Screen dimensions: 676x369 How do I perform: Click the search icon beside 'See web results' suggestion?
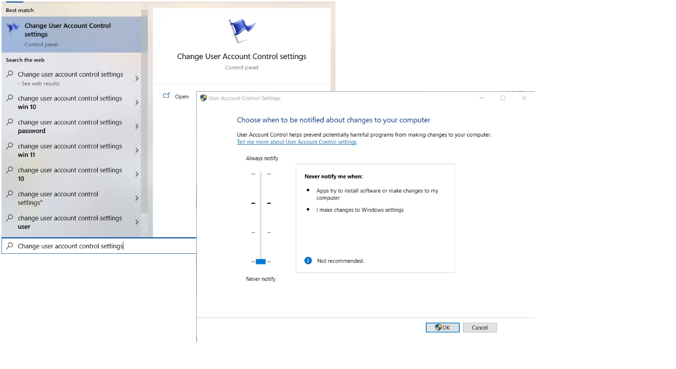pyautogui.click(x=10, y=74)
